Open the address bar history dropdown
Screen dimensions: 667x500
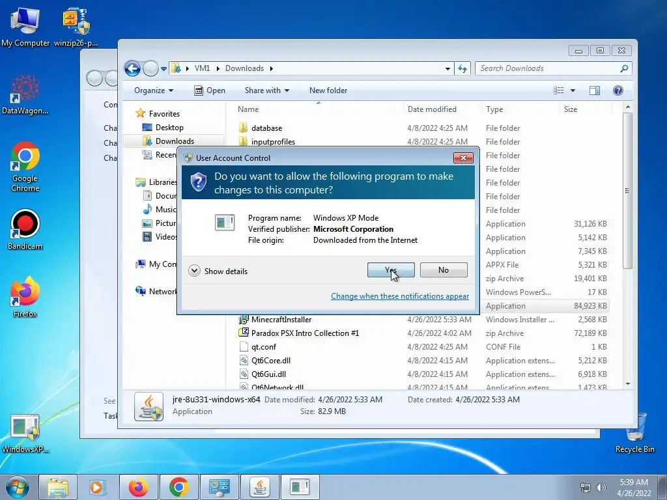coord(447,68)
